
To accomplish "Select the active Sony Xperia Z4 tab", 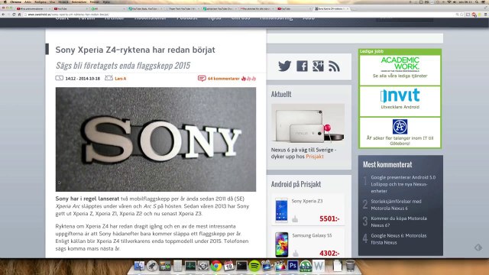I will [331, 8].
